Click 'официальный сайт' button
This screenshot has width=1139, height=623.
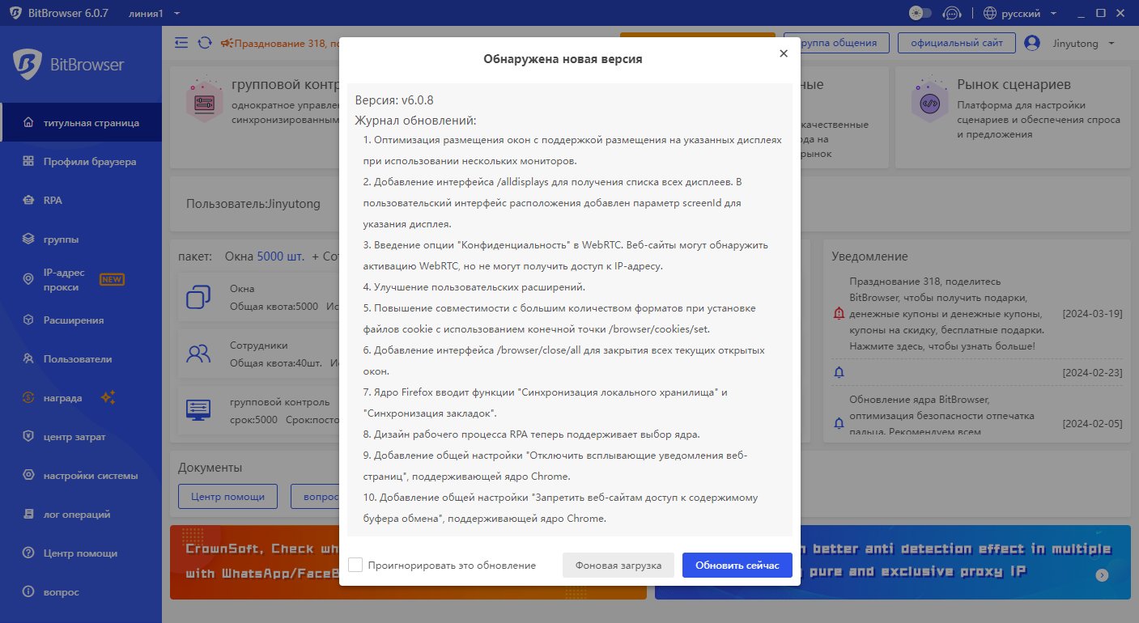coord(957,43)
